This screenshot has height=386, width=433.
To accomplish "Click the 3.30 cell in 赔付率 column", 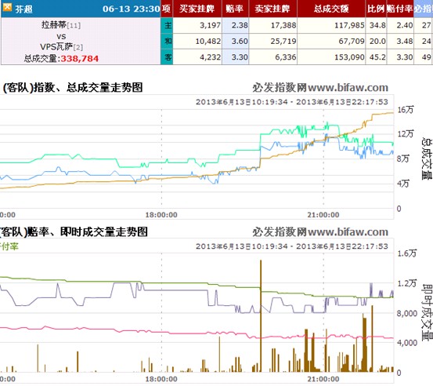I will pyautogui.click(x=405, y=57).
